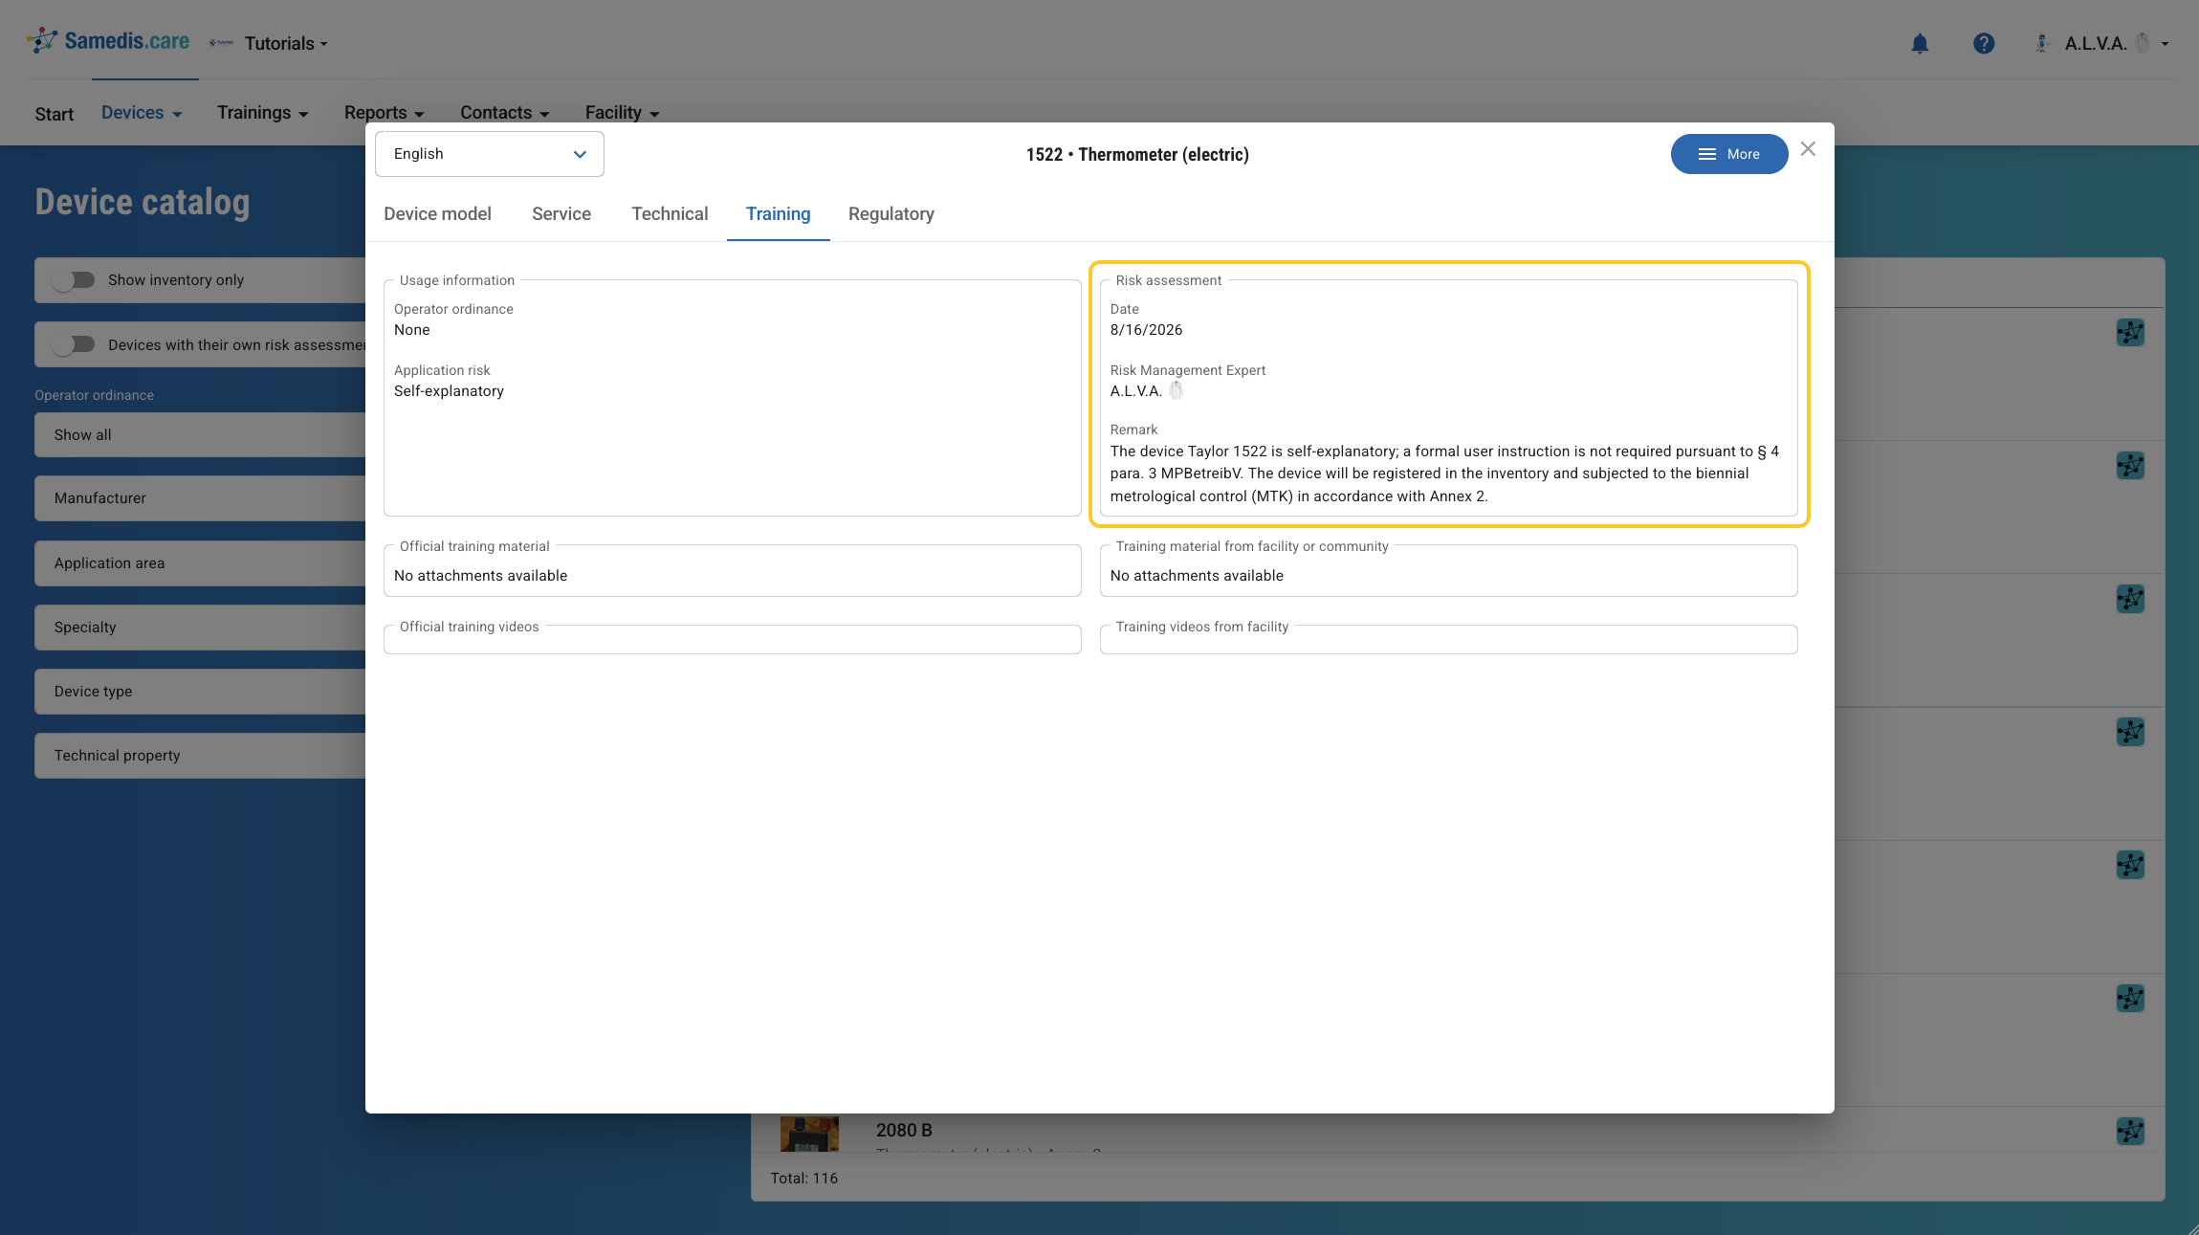Open the notifications bell icon
Image resolution: width=2199 pixels, height=1235 pixels.
(1920, 43)
